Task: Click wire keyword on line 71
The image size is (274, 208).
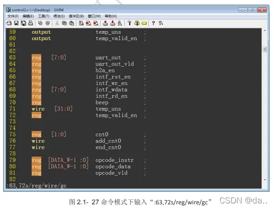Action: (x=38, y=109)
